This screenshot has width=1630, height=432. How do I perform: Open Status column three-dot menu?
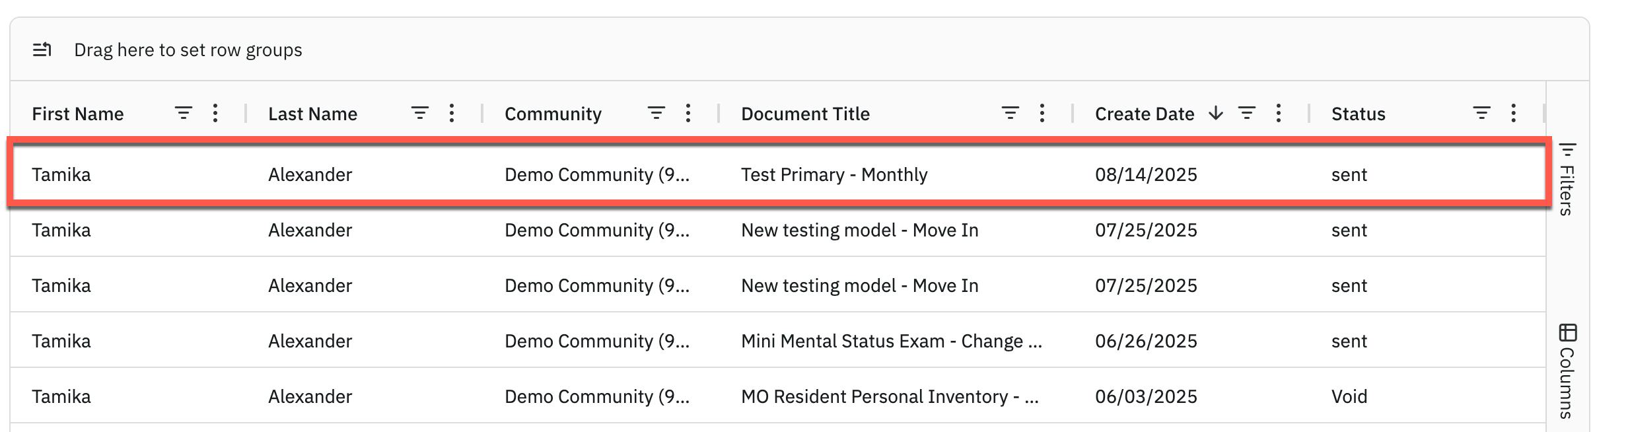coord(1514,114)
